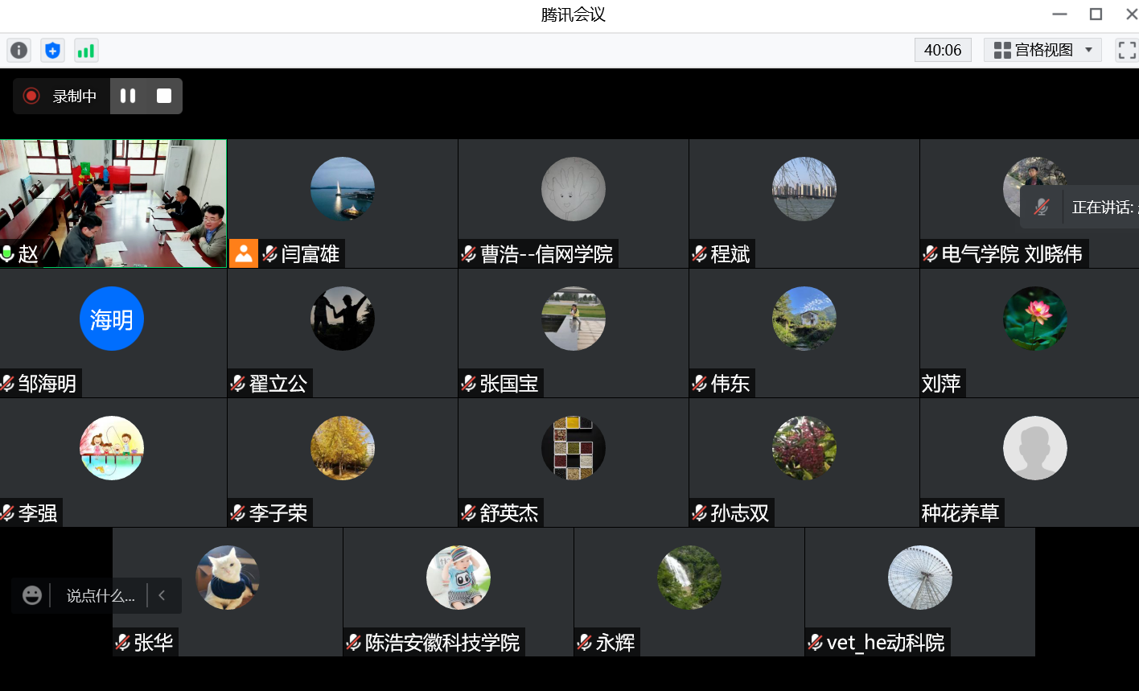Enter full screen mode
This screenshot has height=691, width=1139.
pyautogui.click(x=1126, y=50)
